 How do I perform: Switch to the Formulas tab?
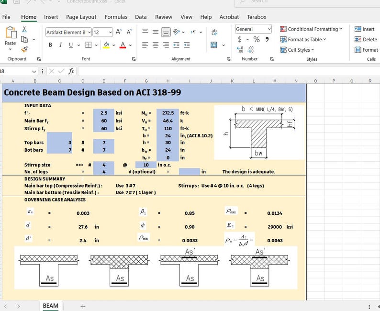click(x=116, y=17)
